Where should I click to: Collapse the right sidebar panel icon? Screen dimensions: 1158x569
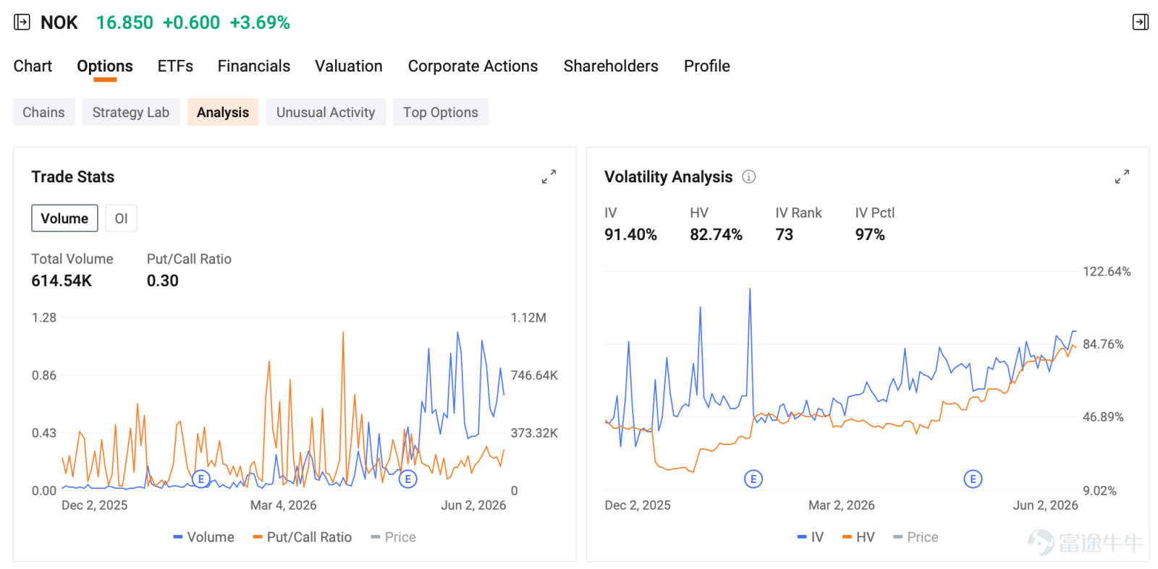pyautogui.click(x=1140, y=22)
